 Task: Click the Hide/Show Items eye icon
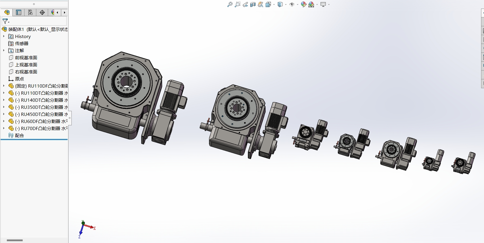click(x=292, y=4)
